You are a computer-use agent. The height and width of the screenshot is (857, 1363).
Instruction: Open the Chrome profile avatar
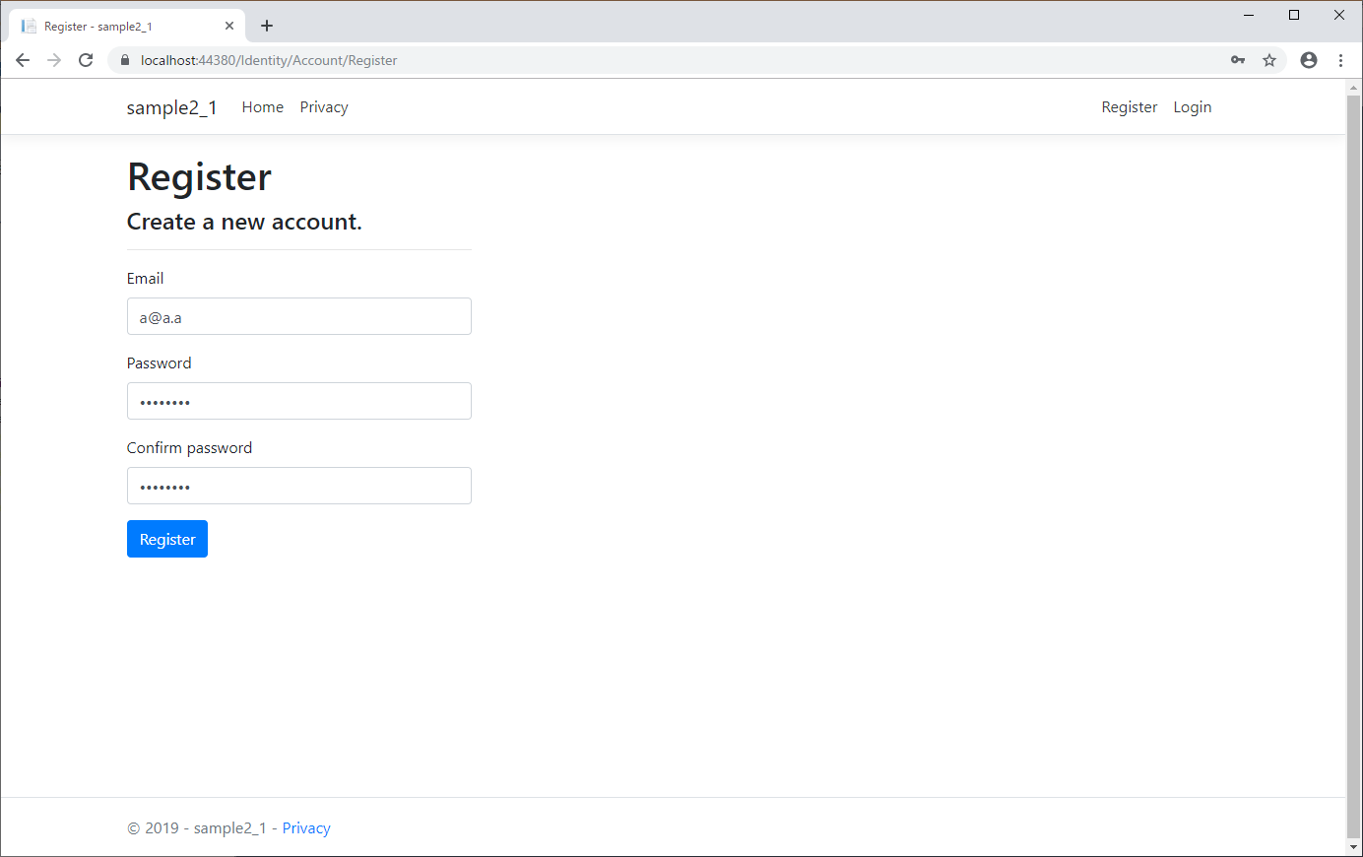click(x=1309, y=60)
